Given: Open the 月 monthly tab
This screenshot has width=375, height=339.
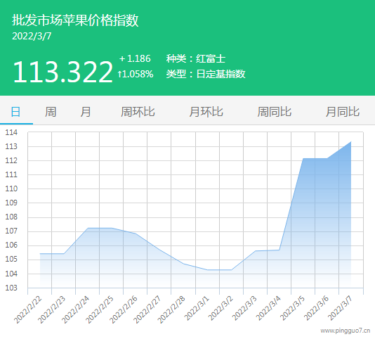Looking at the screenshot, I should pos(86,112).
